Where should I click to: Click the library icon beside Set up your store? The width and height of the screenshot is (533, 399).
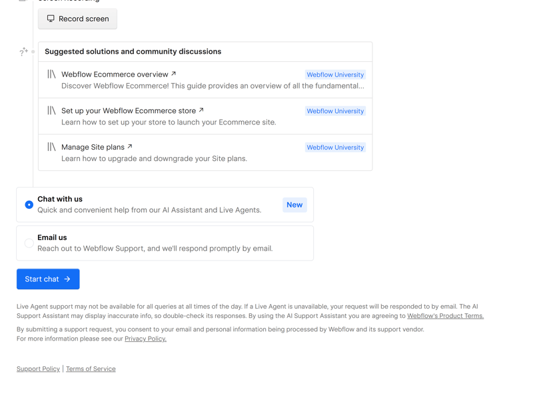[51, 110]
